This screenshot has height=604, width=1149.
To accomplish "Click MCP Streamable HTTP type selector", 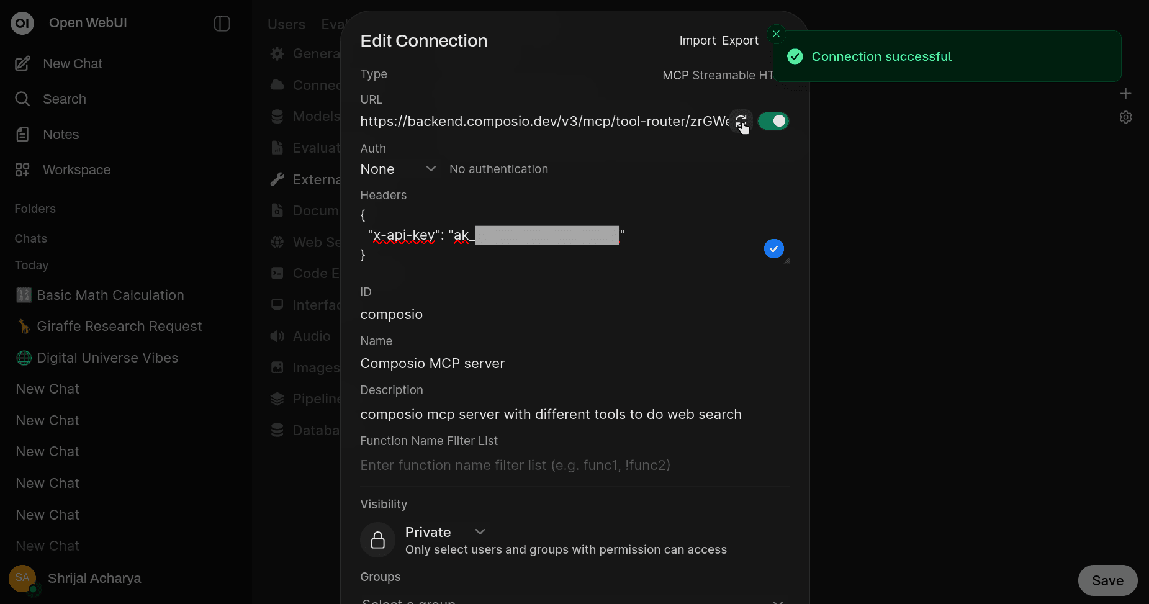I will point(718,76).
